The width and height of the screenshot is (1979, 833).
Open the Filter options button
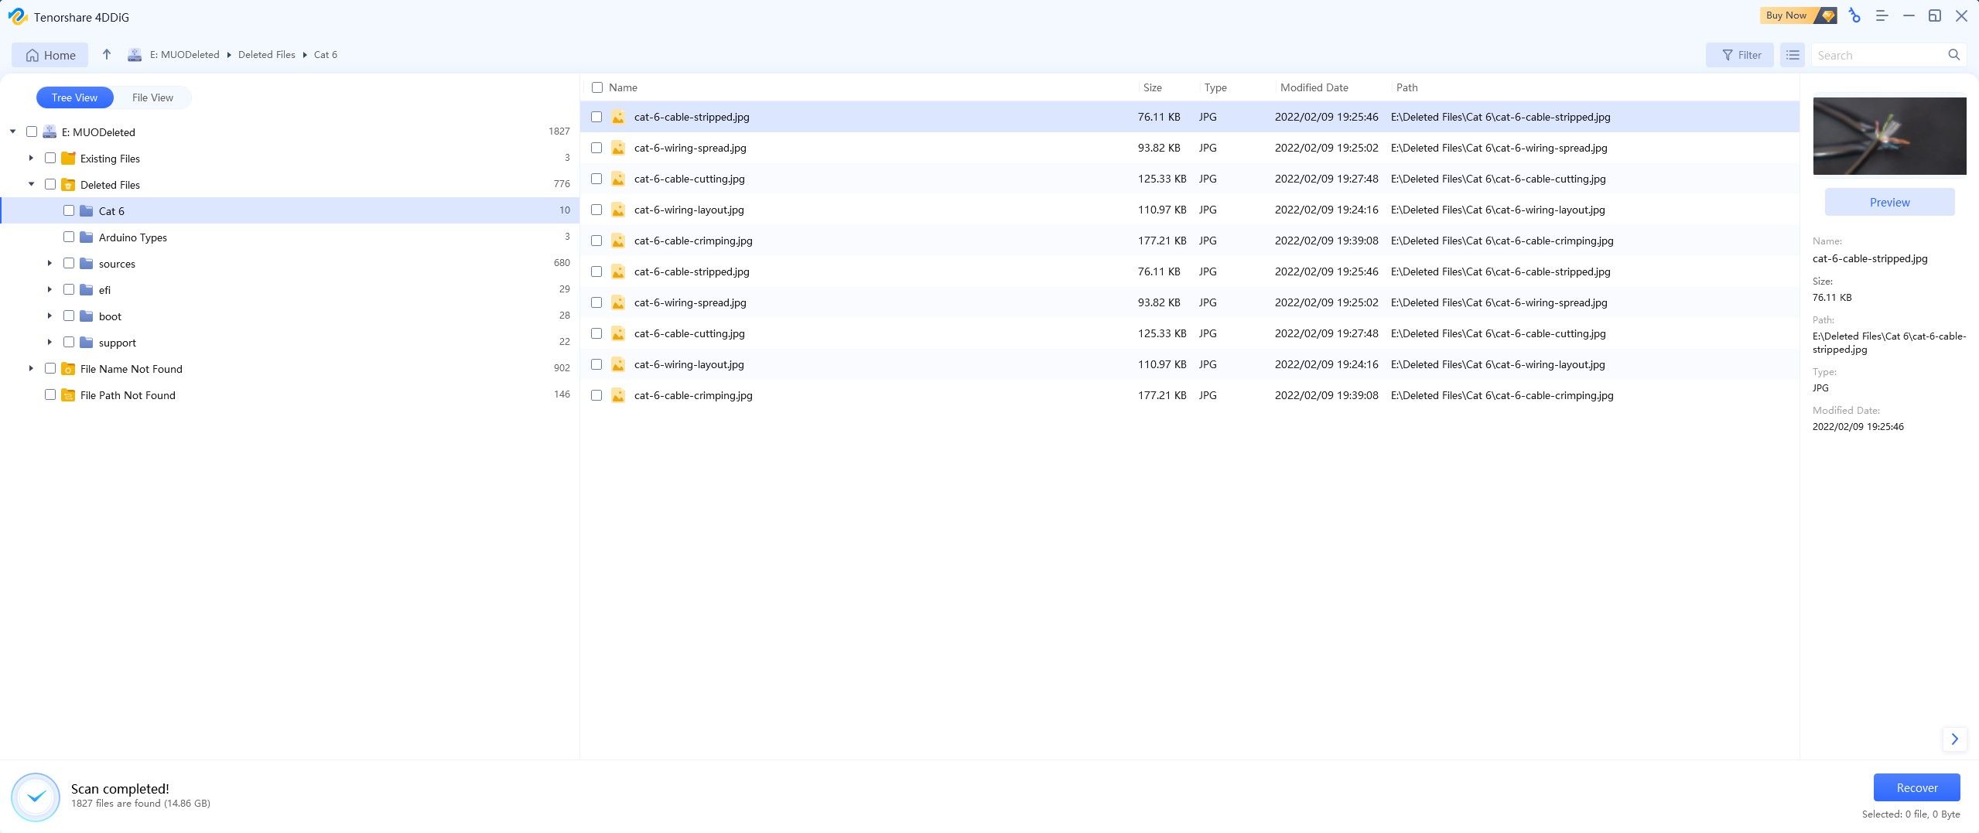pyautogui.click(x=1740, y=55)
